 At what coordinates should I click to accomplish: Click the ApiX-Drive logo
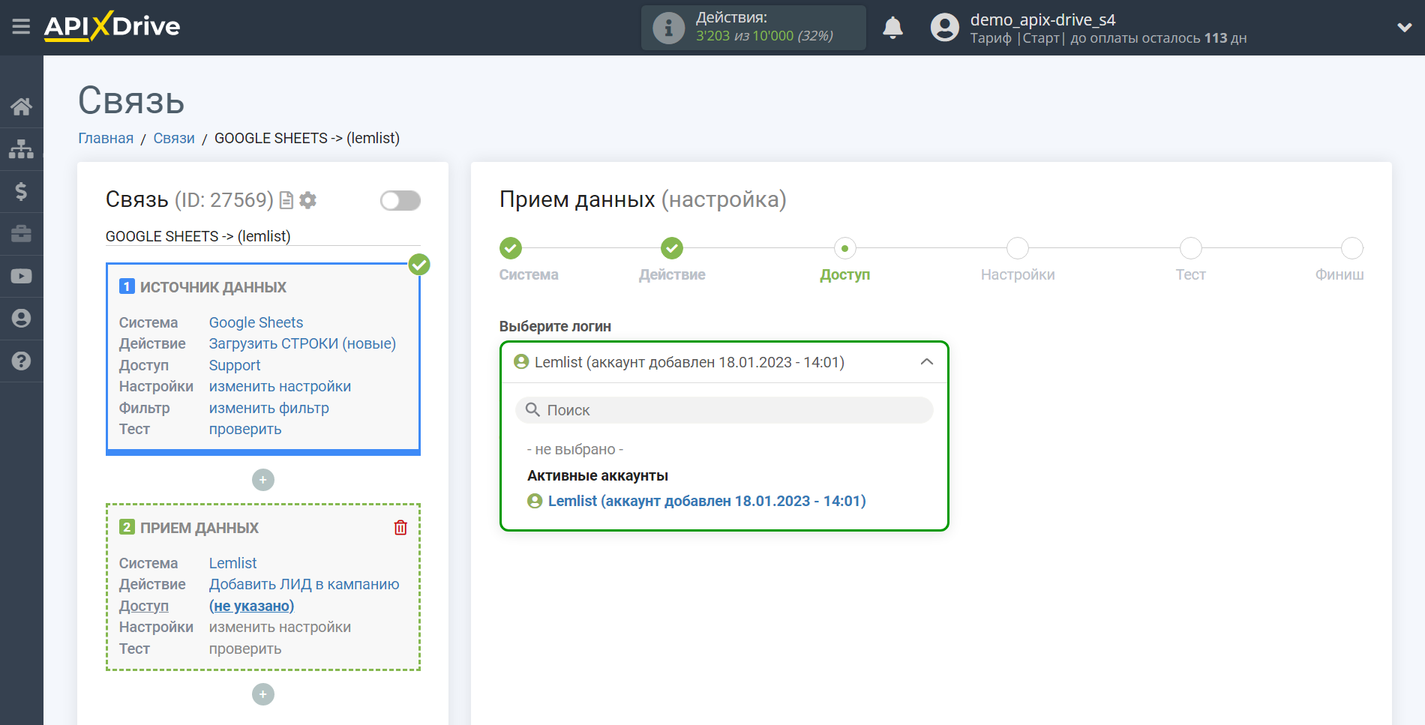tap(112, 26)
